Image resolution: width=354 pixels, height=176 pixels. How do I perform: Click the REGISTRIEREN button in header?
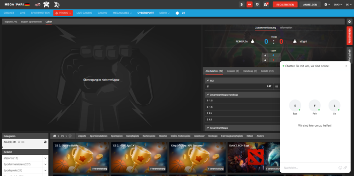point(285,5)
